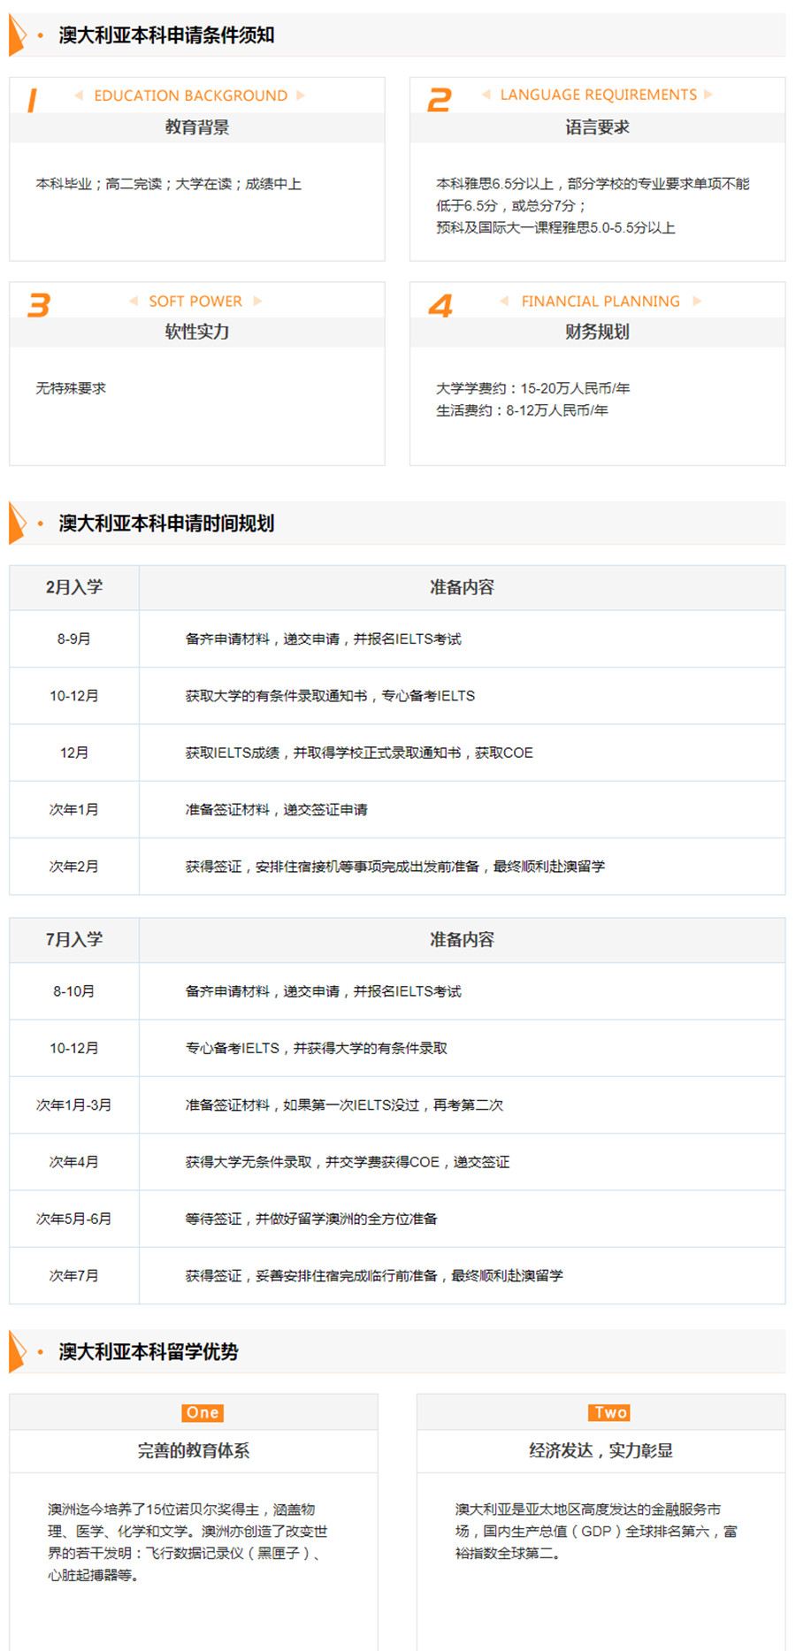Screen dimensions: 796x1651
Task: Click the 次年1月-3月 cell
Action: click(x=74, y=1105)
